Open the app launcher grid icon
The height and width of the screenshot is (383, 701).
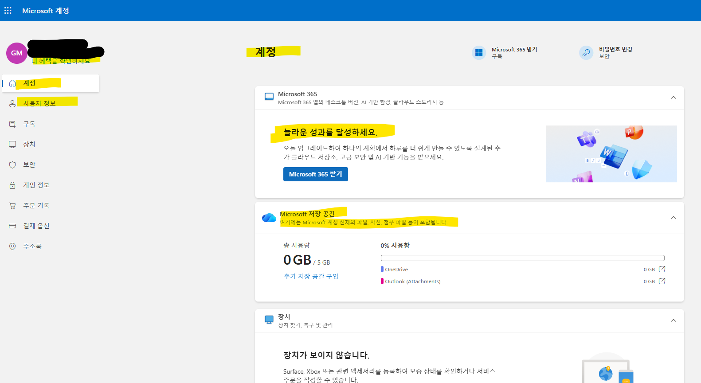pos(8,11)
